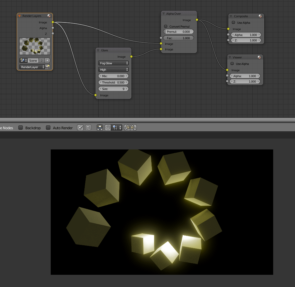
Task: Click the cube render preview thumbnail on Render Layers
Action: [x=34, y=46]
